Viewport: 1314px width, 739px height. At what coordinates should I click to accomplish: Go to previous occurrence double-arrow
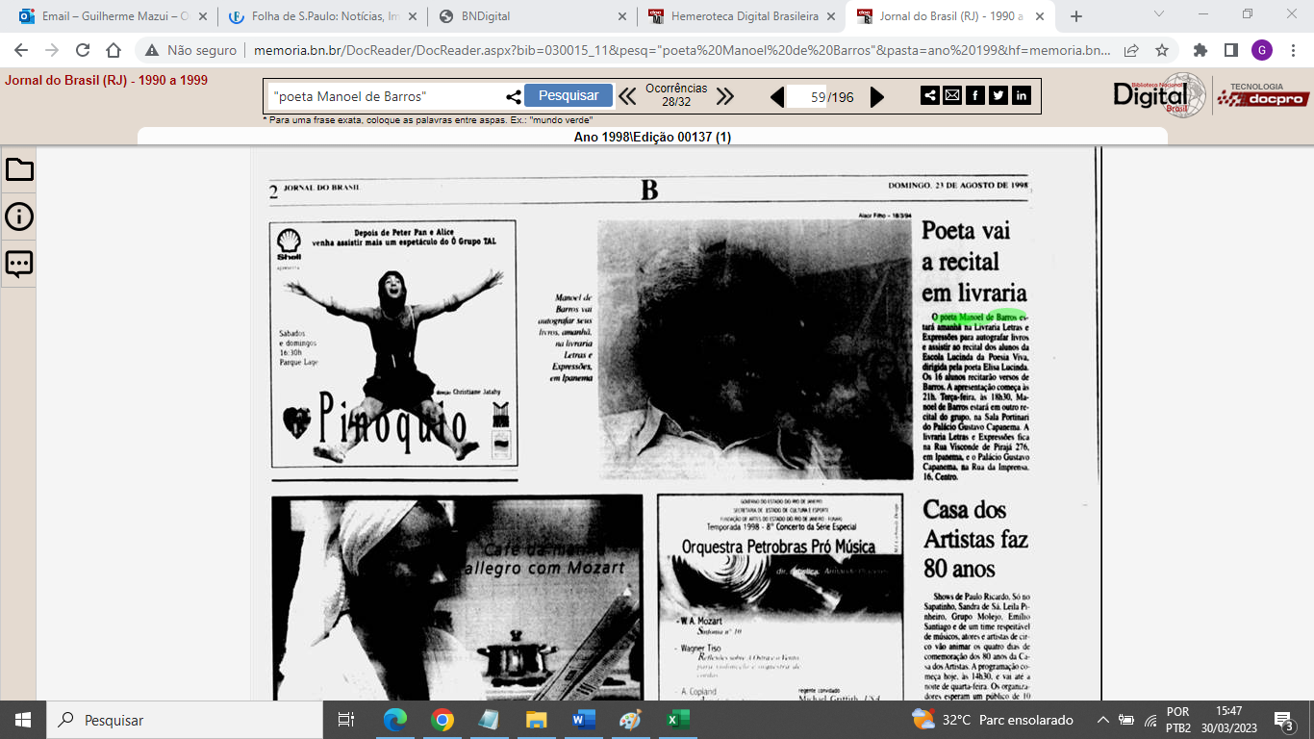627,96
